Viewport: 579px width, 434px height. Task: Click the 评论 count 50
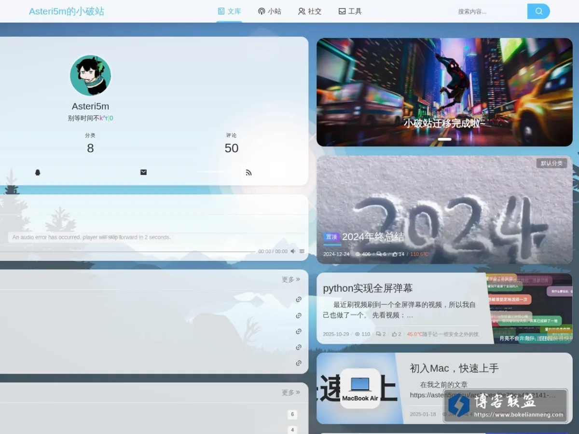(x=232, y=148)
